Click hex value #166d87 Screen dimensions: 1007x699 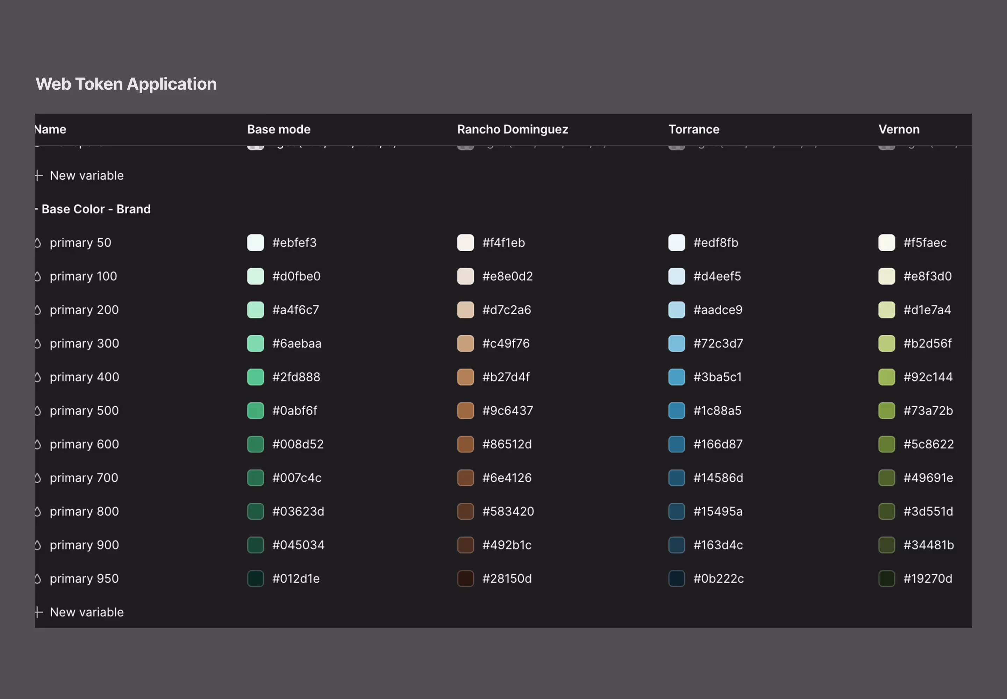coord(718,444)
